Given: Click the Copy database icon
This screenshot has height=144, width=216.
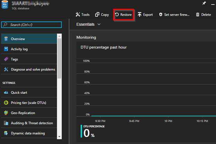Looking at the screenshot, I should 97,15.
